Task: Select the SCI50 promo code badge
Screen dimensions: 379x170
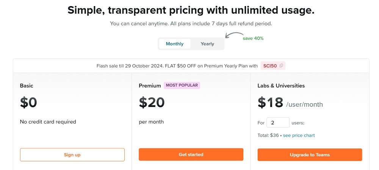Action: (271, 66)
